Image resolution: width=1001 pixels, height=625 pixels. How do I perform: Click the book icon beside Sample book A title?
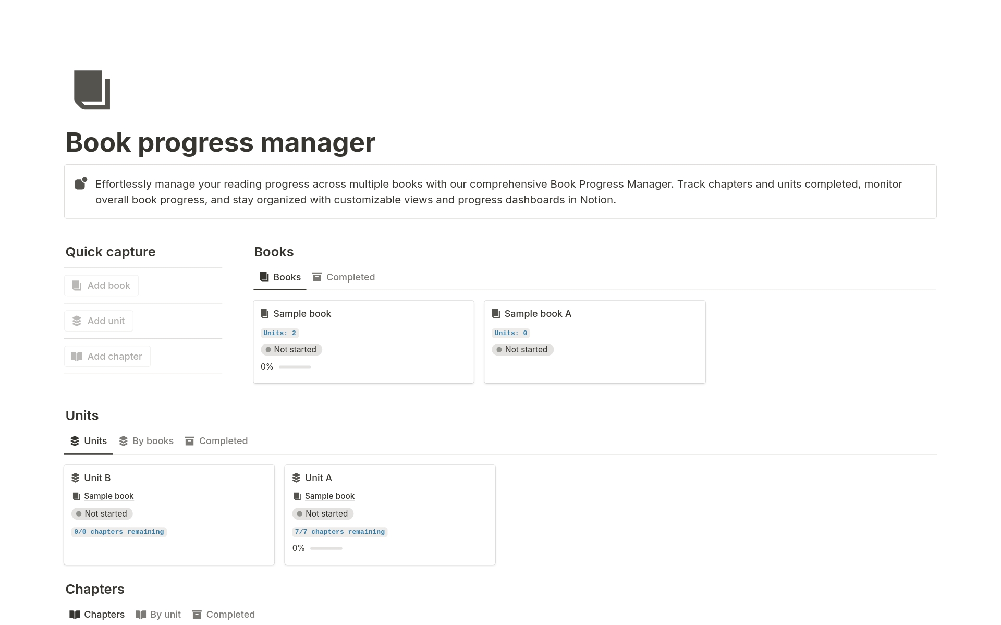click(495, 313)
